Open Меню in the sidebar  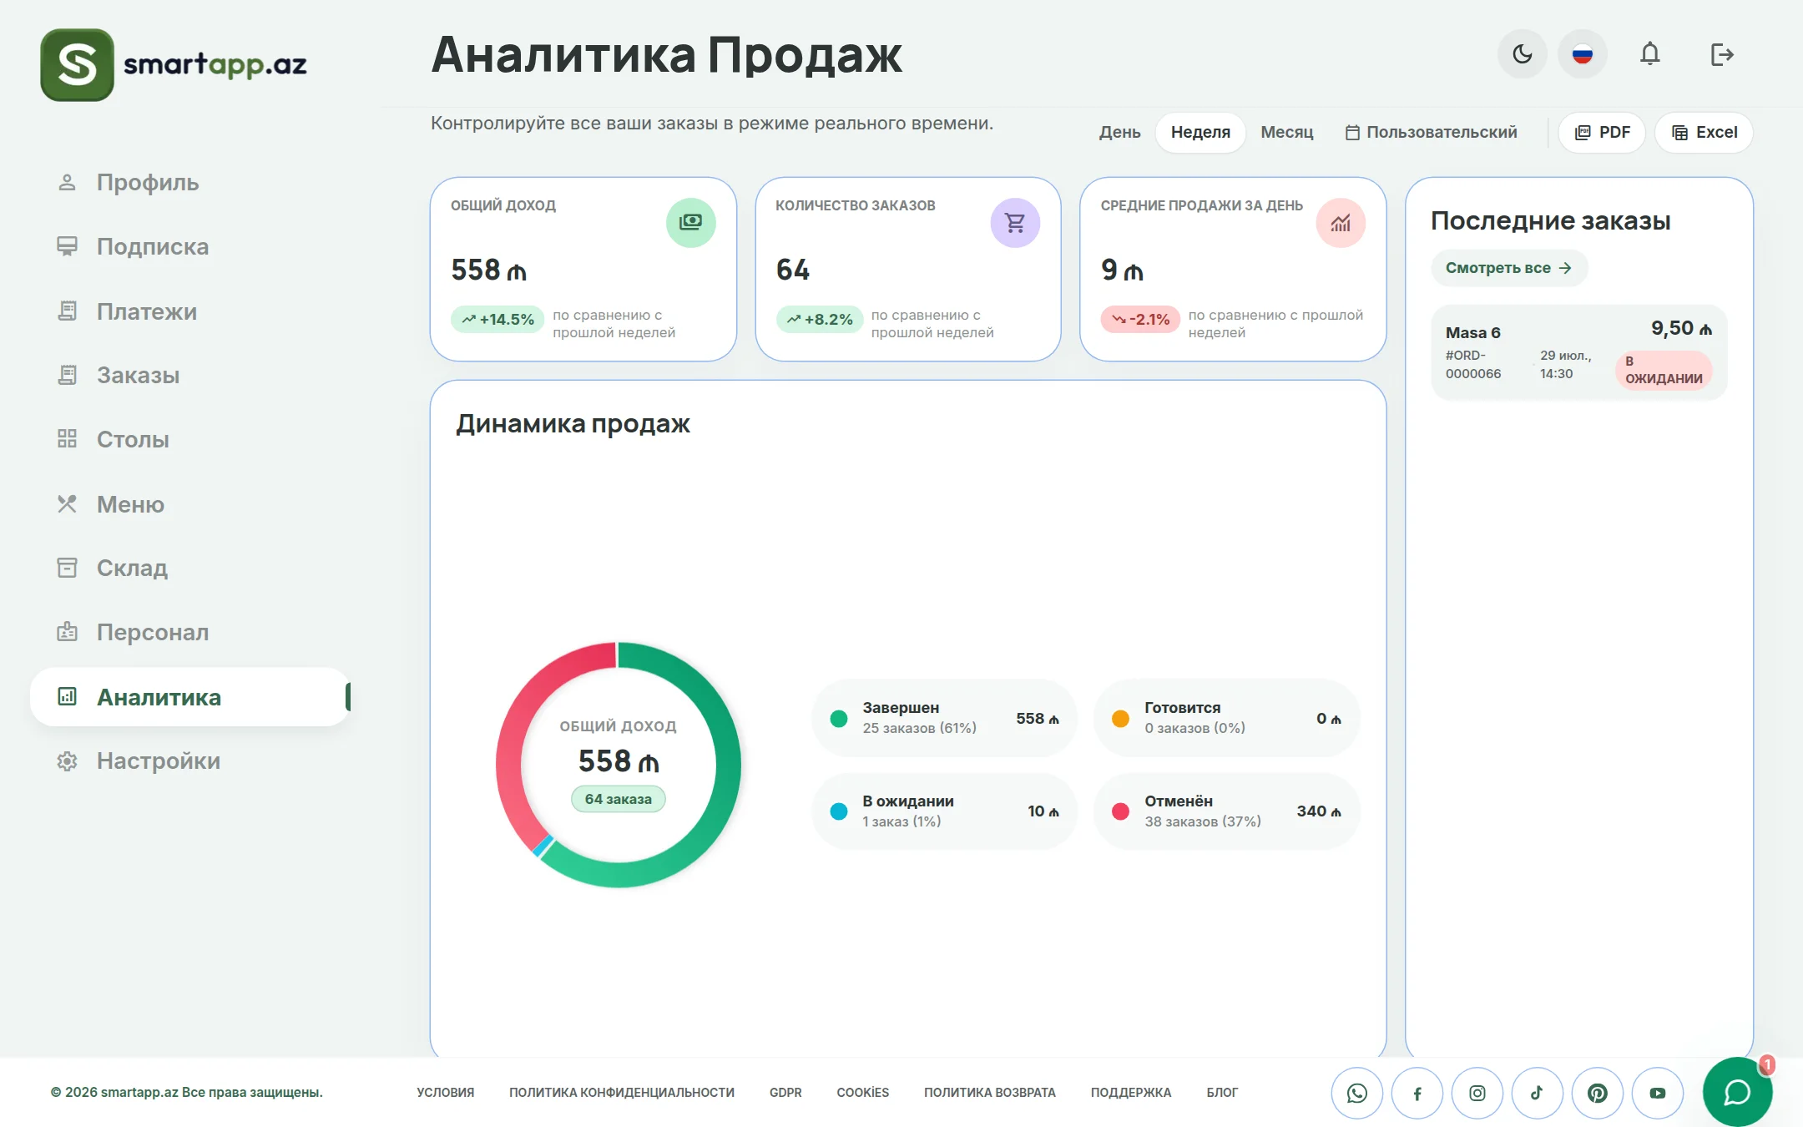[x=190, y=504]
